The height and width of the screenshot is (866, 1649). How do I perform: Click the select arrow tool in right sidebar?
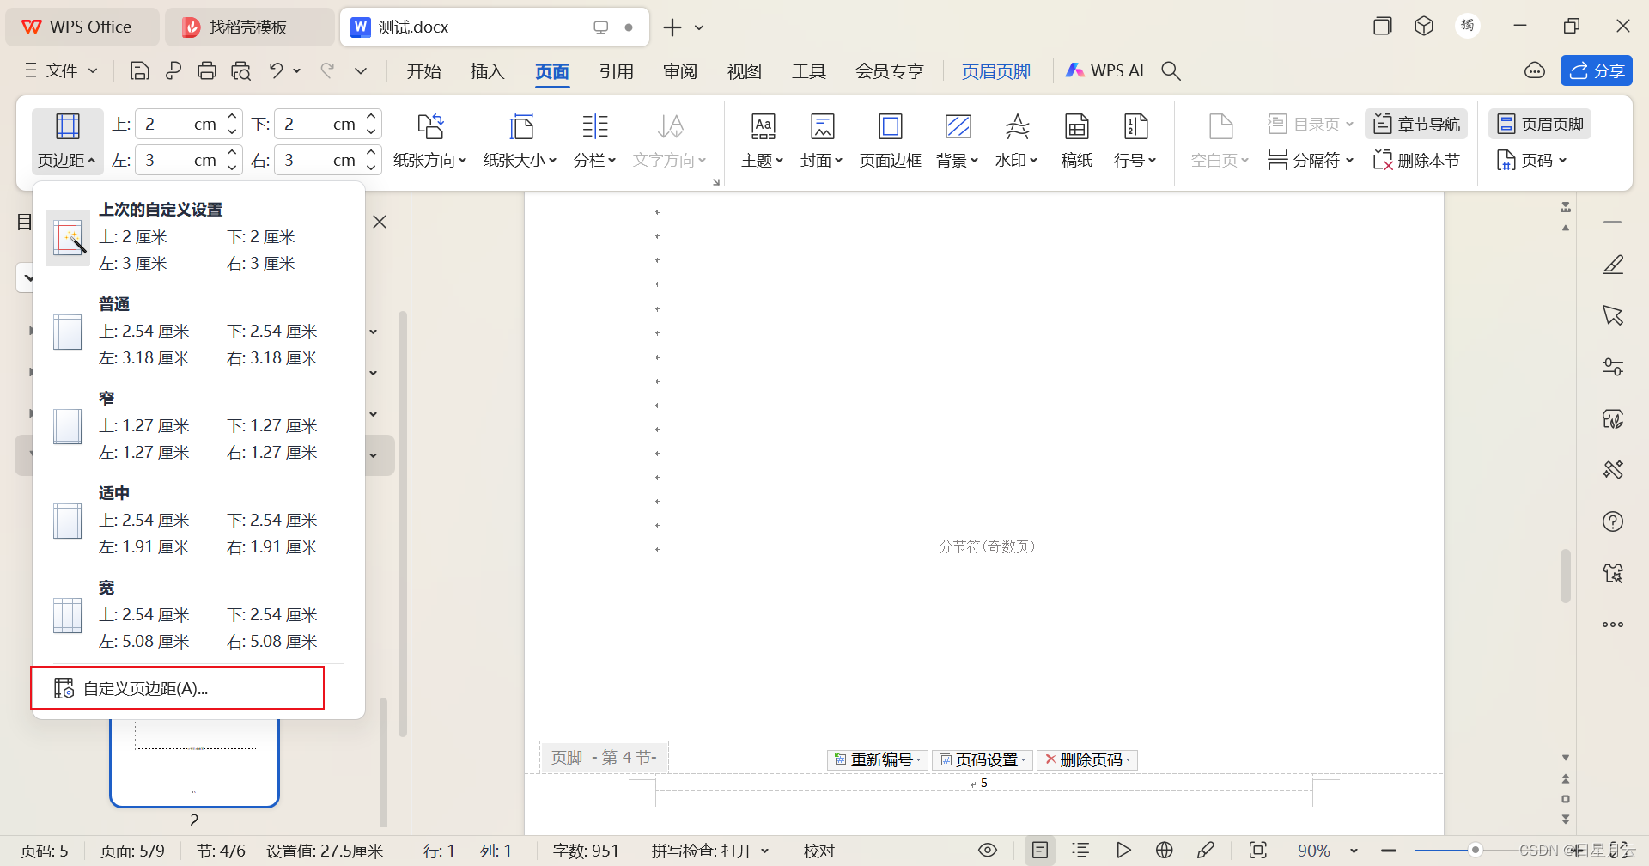[1613, 315]
